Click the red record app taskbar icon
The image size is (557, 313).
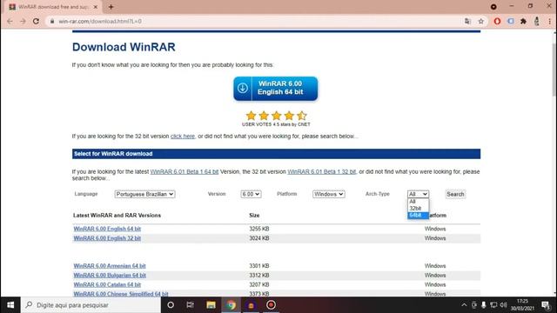pos(271,305)
